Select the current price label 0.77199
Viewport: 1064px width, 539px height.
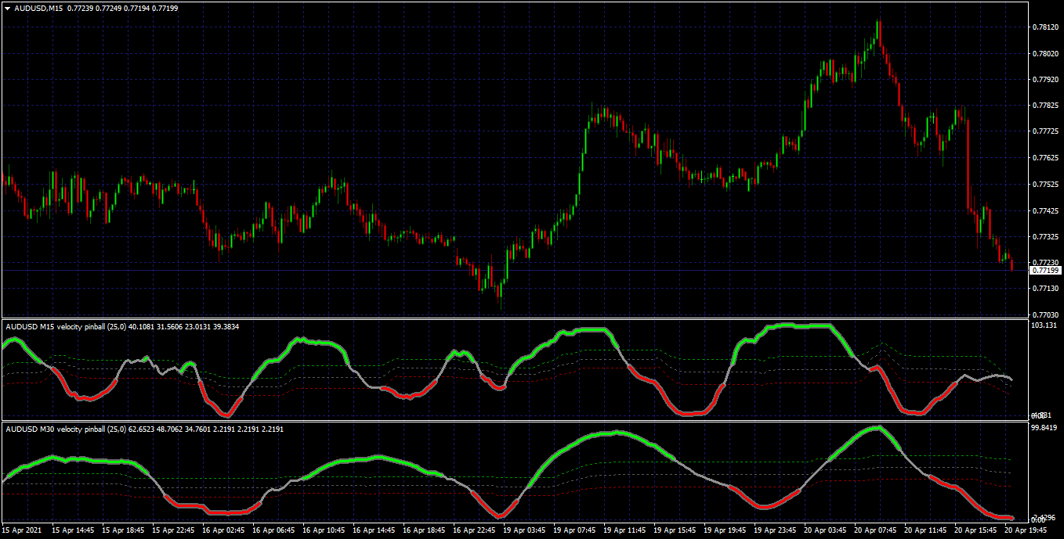point(1046,270)
